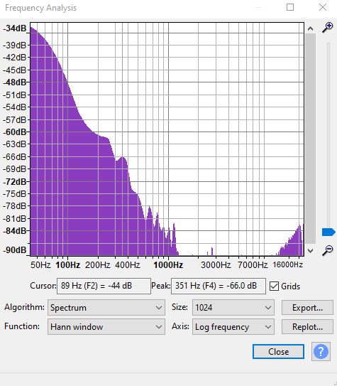The width and height of the screenshot is (337, 386).
Task: Click the Export... button
Action: (x=307, y=308)
